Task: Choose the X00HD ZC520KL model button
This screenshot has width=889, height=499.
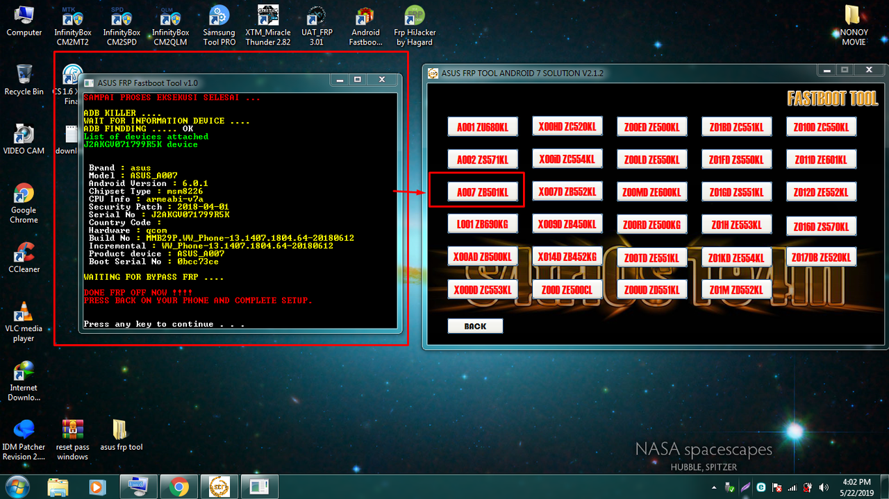Action: (x=567, y=126)
